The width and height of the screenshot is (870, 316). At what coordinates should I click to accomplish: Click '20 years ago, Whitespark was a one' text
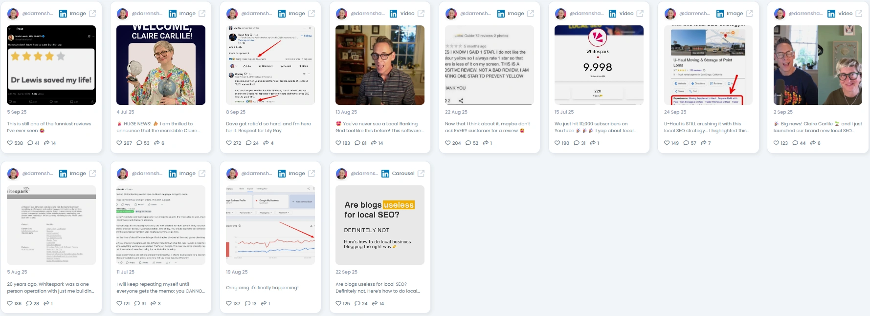[48, 284]
